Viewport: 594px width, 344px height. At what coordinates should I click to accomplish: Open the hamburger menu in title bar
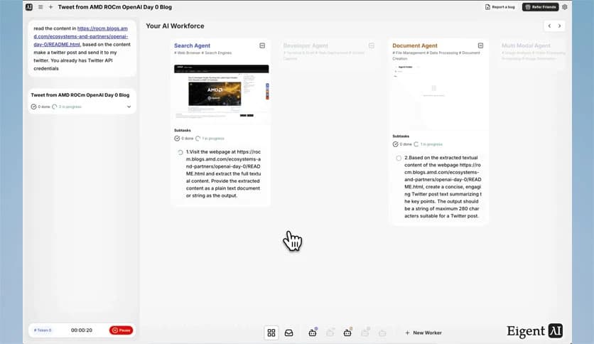point(40,7)
